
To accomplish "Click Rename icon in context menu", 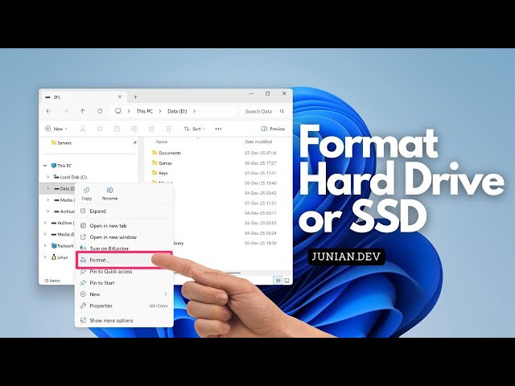I will 109,194.
